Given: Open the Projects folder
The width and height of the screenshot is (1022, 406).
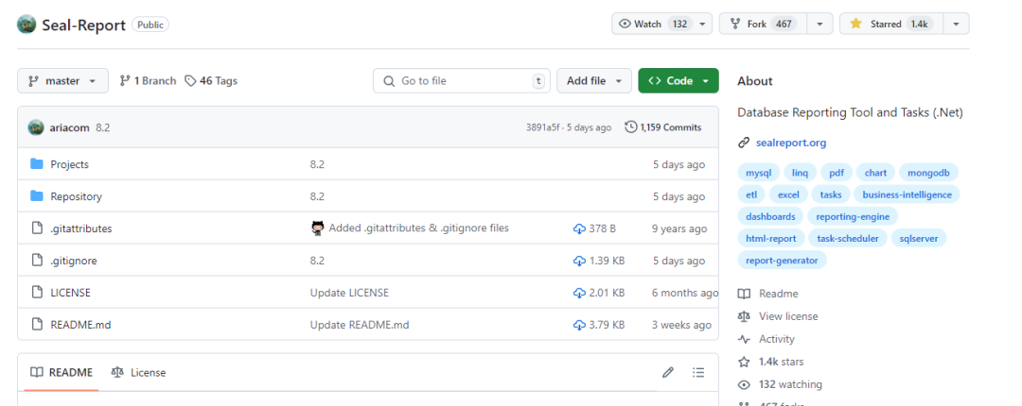Looking at the screenshot, I should click(69, 164).
